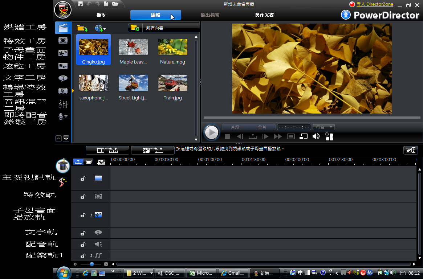Click the timeline zoom slider handle
This screenshot has height=279, width=423.
point(92,264)
